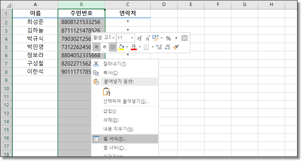Select row 12 header

[x=6, y=105]
